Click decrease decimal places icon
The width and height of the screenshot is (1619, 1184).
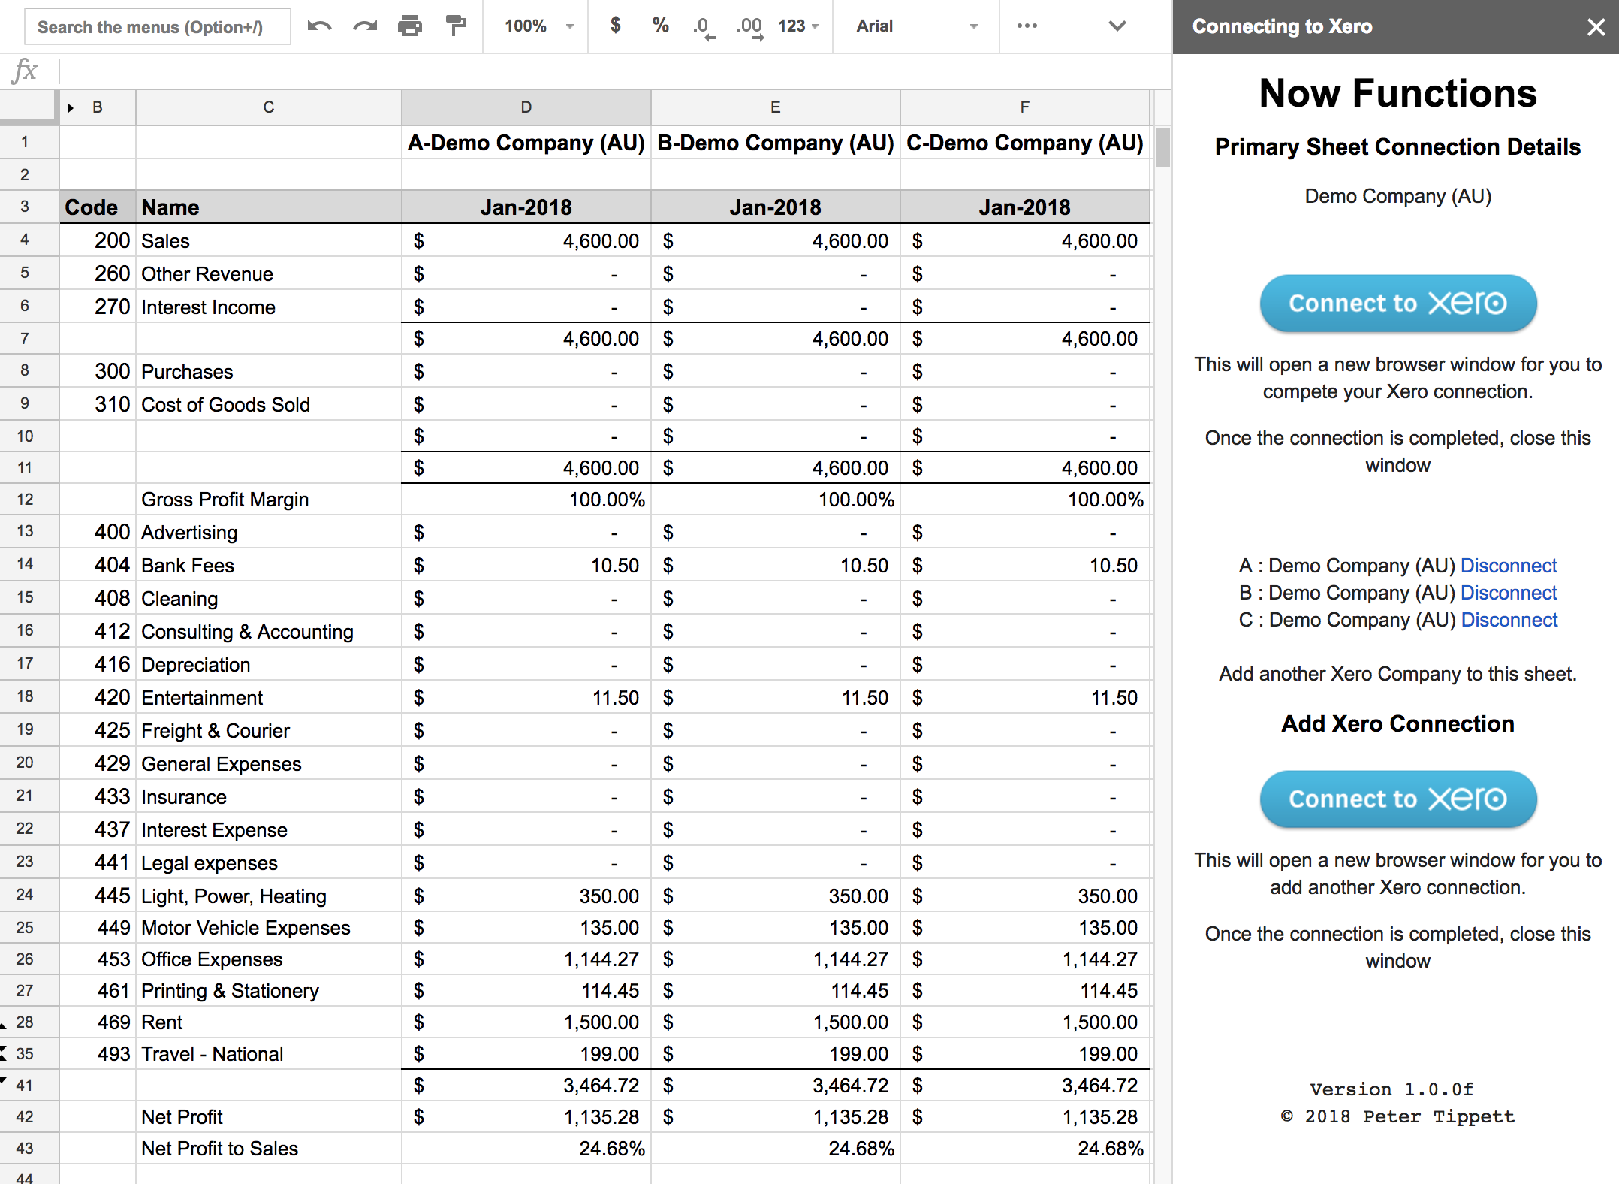[704, 27]
